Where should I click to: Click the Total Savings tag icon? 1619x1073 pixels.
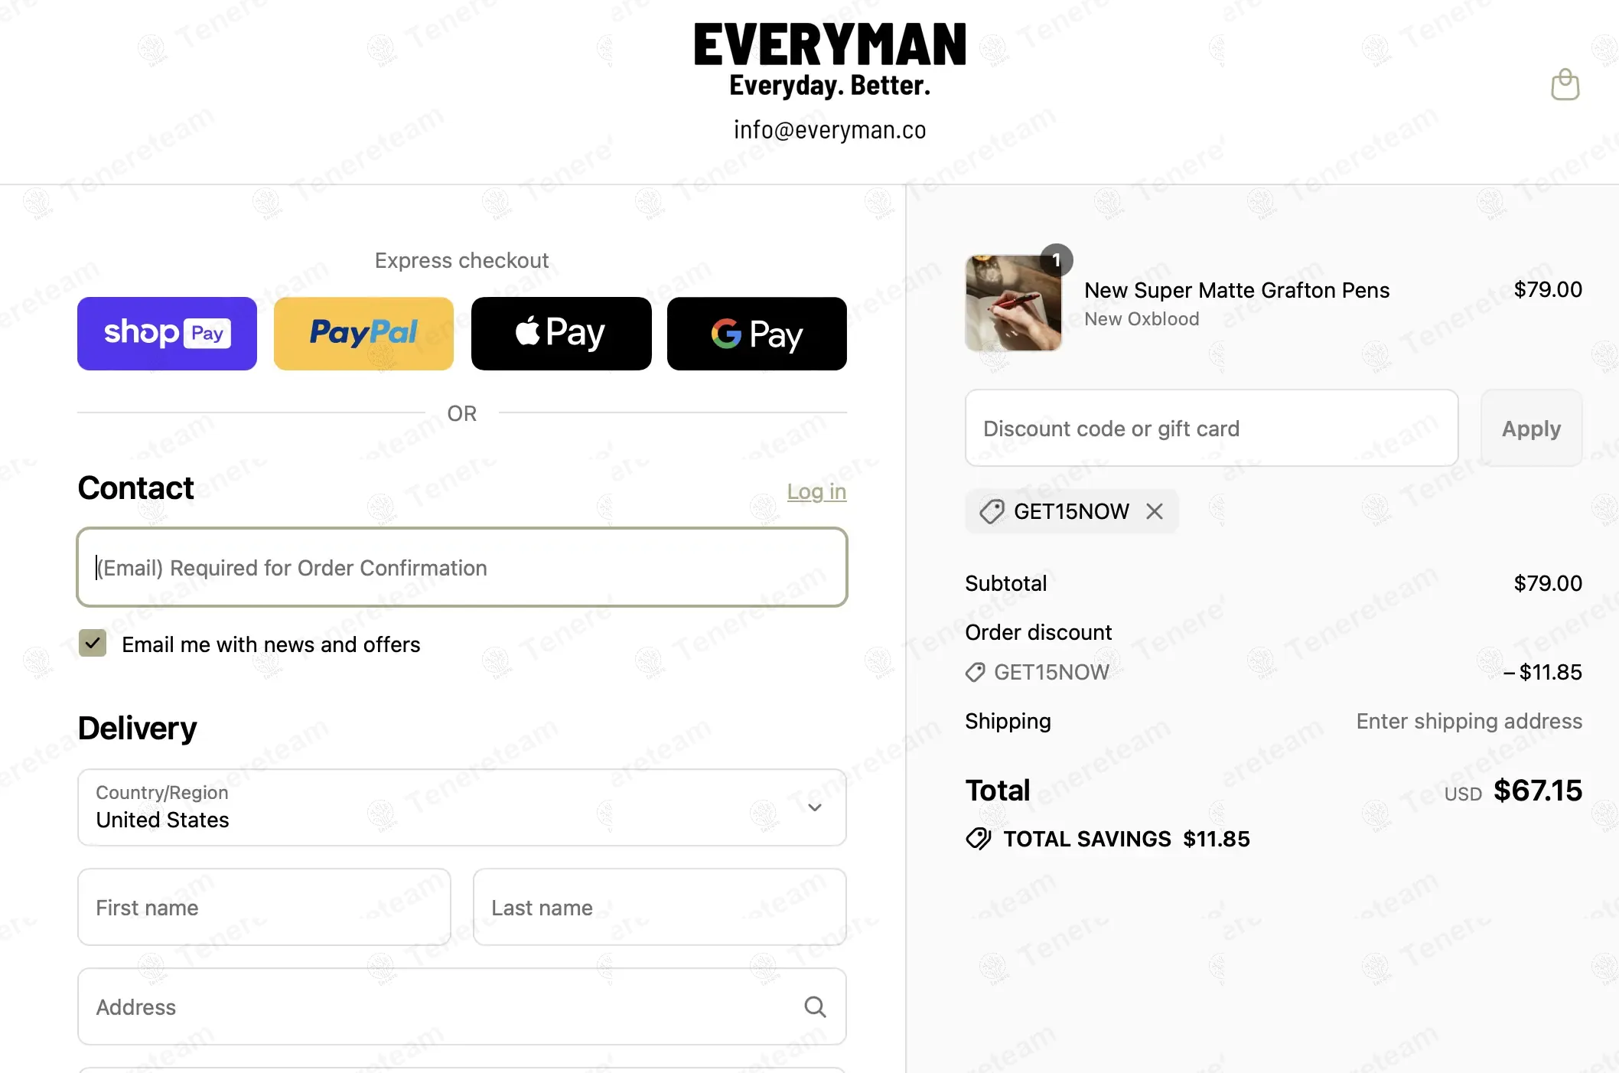(x=979, y=839)
